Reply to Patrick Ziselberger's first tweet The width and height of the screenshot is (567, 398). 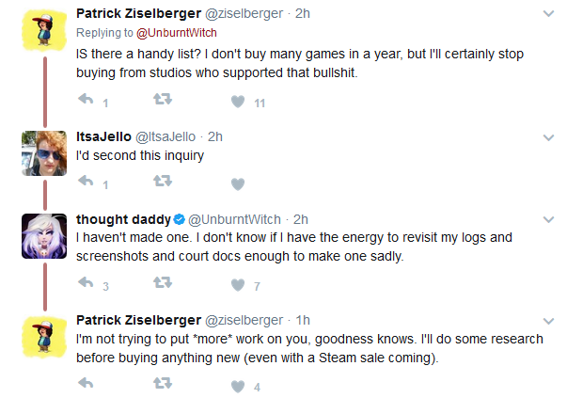(87, 99)
